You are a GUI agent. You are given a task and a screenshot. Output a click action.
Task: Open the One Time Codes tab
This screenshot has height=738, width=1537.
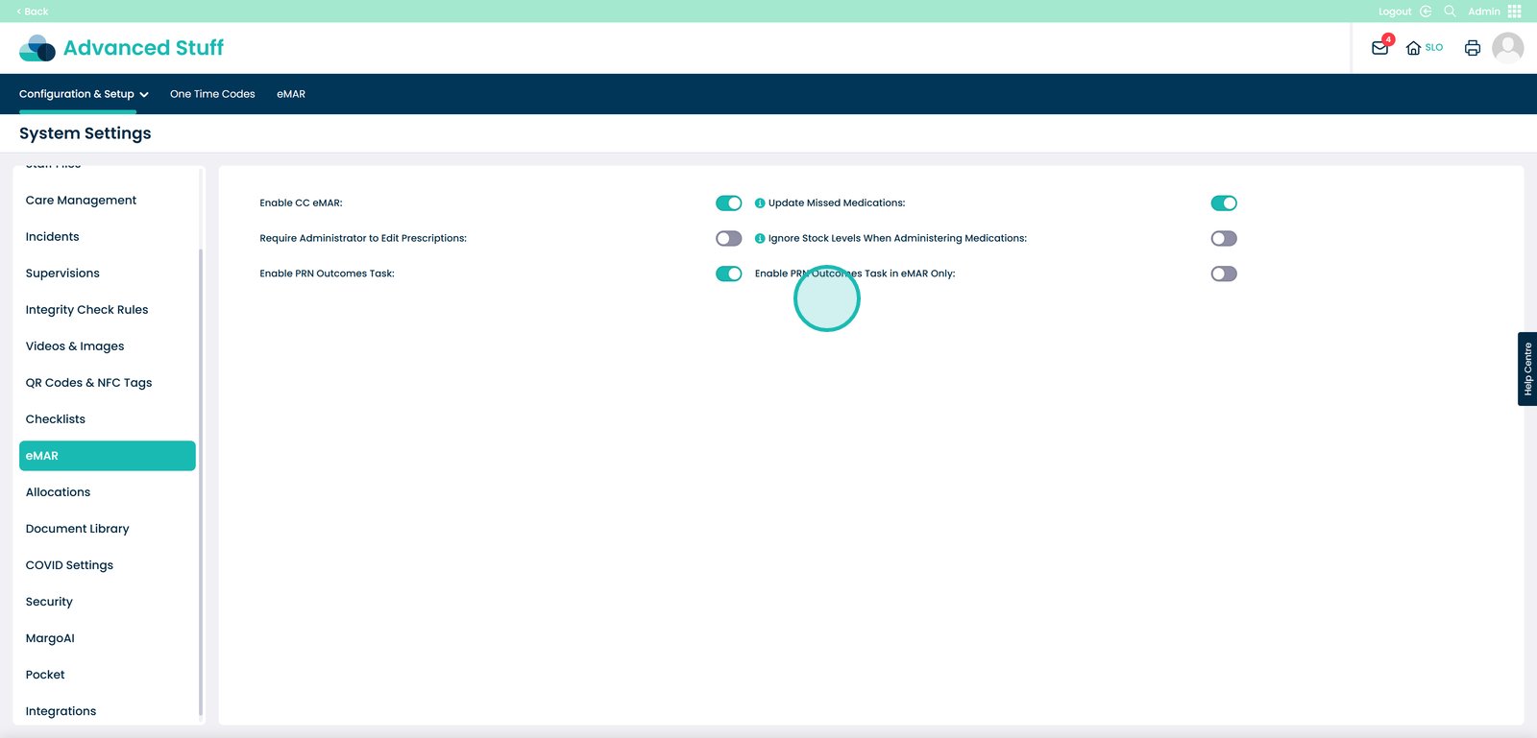point(212,94)
